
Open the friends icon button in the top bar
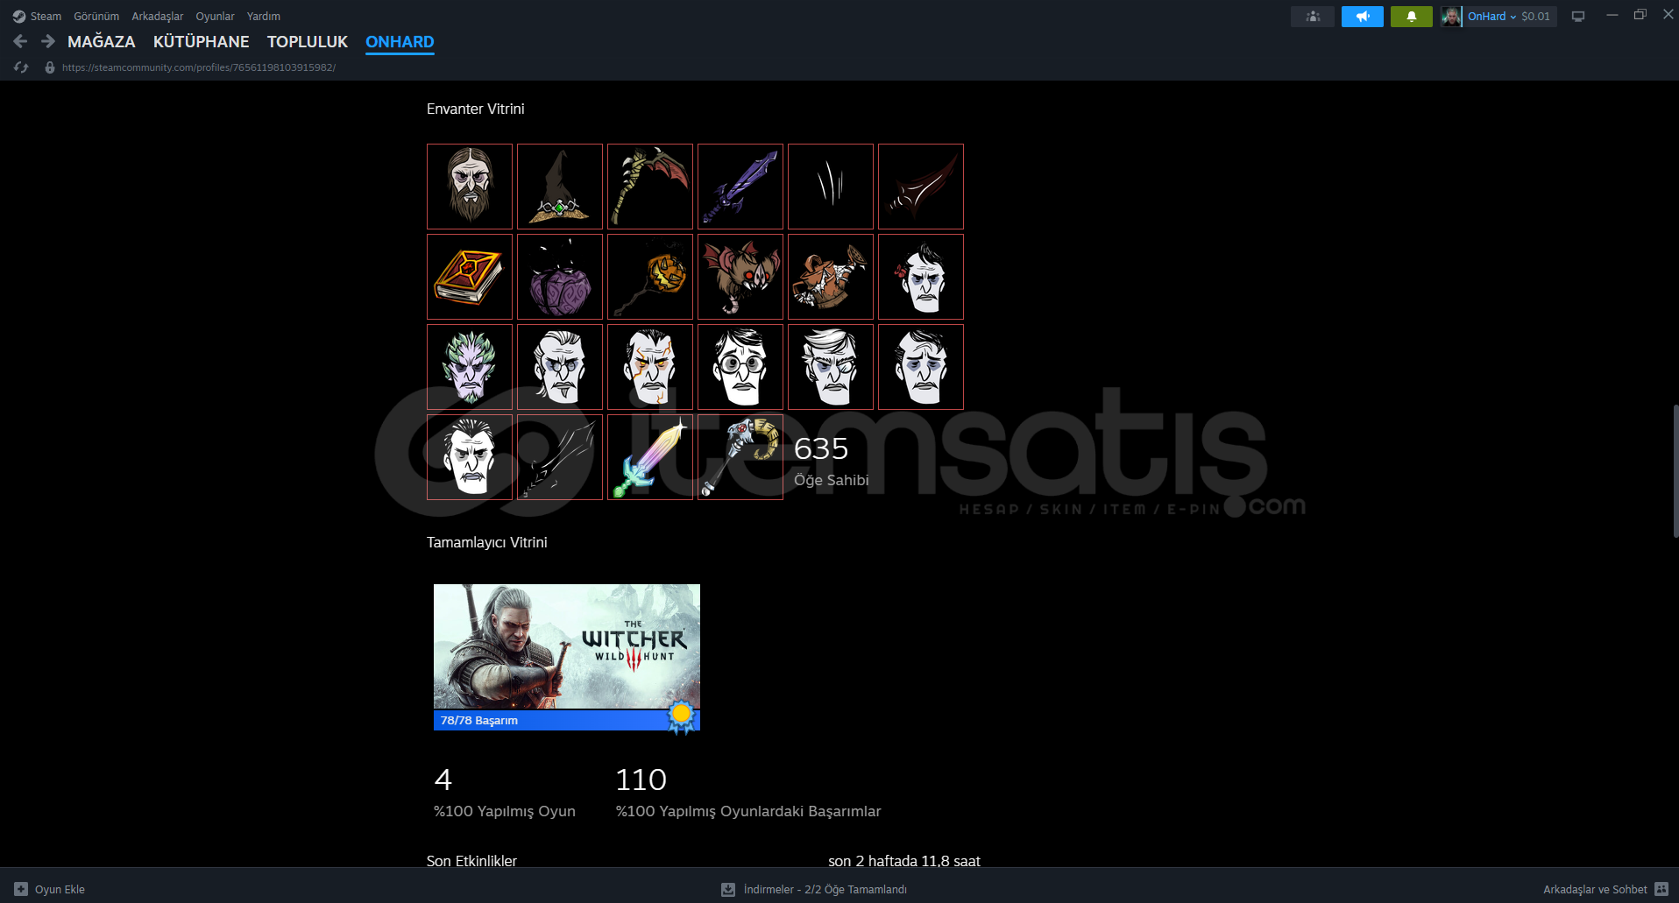(x=1313, y=17)
